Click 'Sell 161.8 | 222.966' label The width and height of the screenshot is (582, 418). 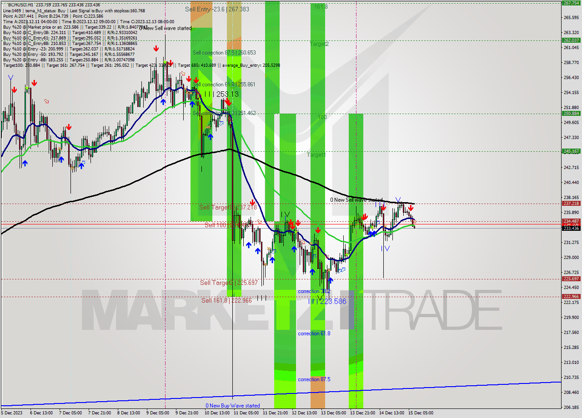226,300
